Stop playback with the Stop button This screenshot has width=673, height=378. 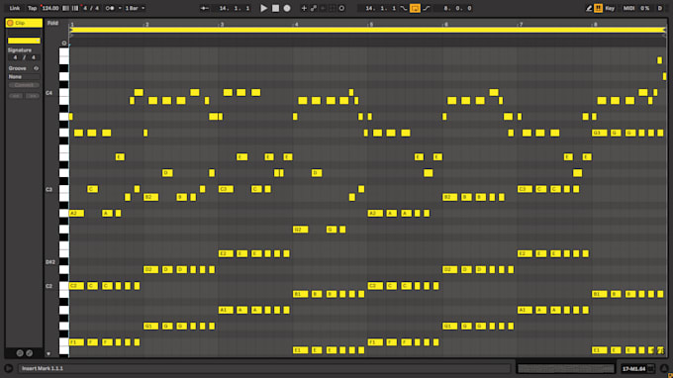click(275, 8)
